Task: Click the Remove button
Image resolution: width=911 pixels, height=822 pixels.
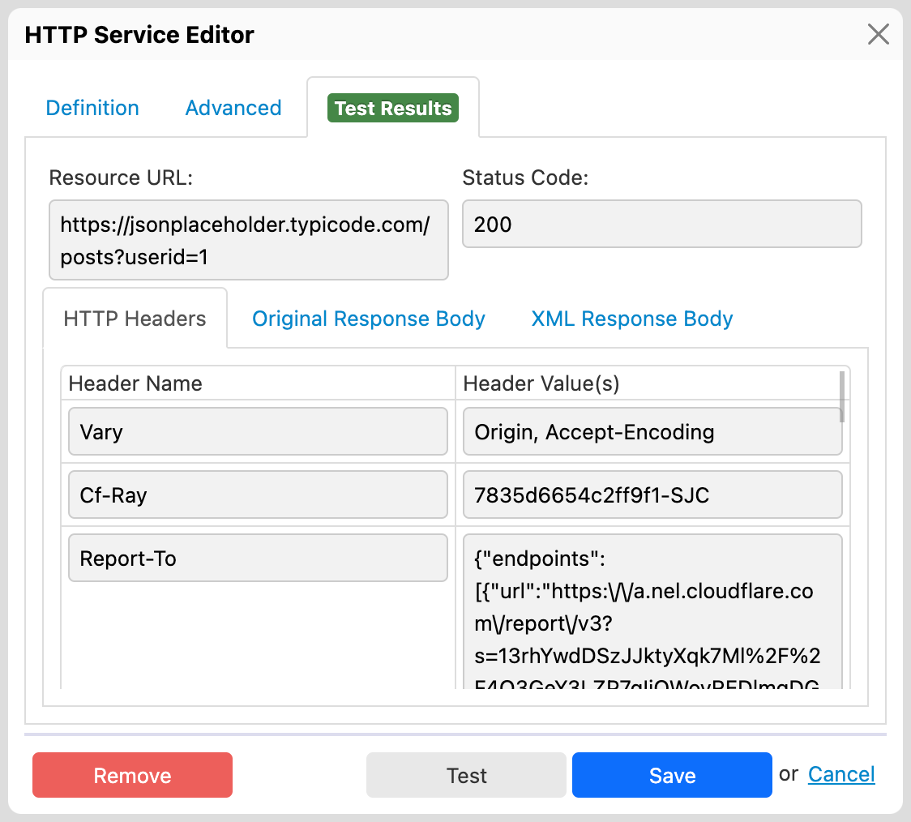Action: pyautogui.click(x=132, y=775)
